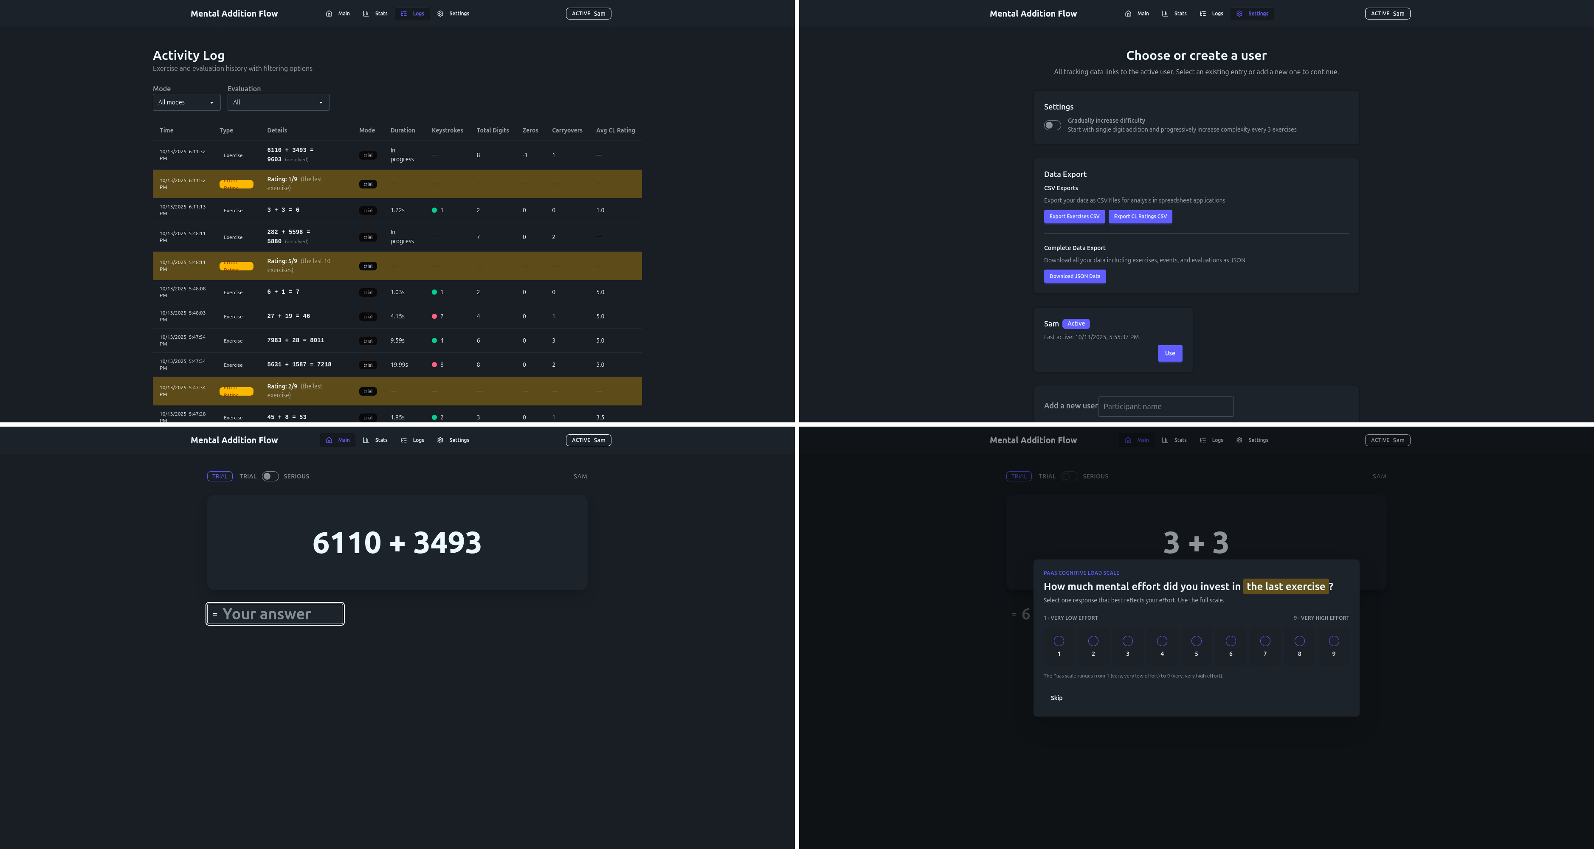Enable the Gradually increase difficulty switch
This screenshot has width=1594, height=849.
click(x=1053, y=126)
